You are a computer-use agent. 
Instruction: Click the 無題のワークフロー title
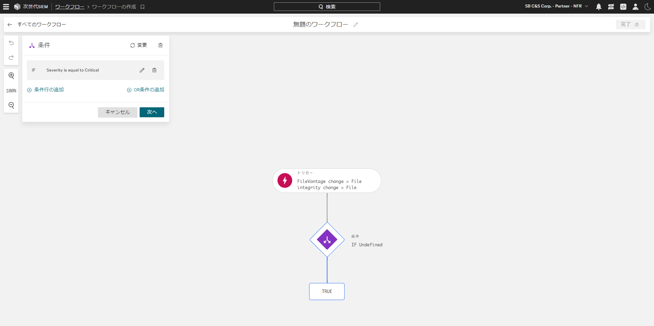tap(321, 25)
